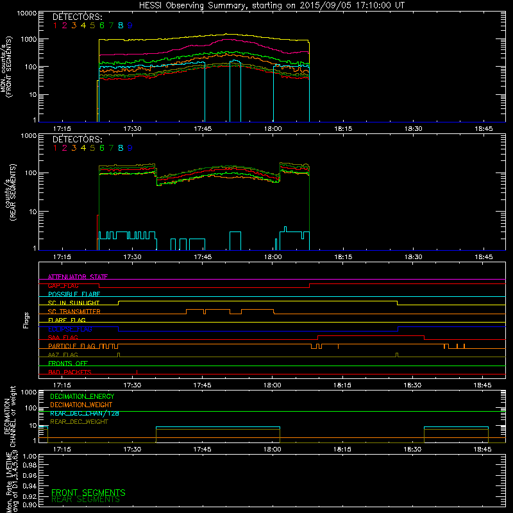
Task: Click the rear segments DETECTORS: heading
Action: pos(78,139)
